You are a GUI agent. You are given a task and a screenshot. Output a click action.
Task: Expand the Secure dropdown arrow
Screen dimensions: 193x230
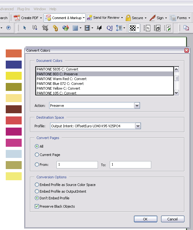145,18
